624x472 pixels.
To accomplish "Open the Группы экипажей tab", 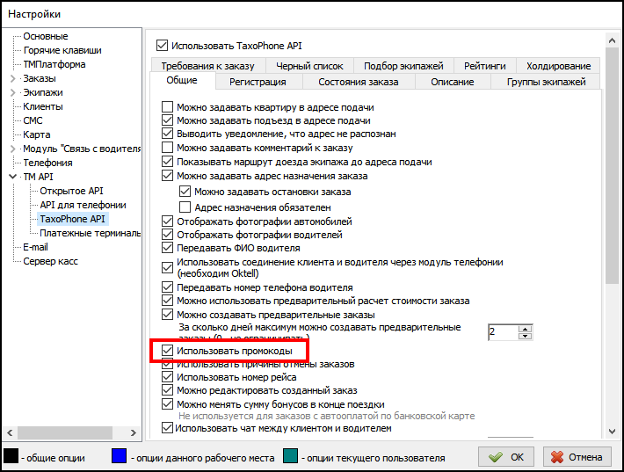I will [546, 82].
